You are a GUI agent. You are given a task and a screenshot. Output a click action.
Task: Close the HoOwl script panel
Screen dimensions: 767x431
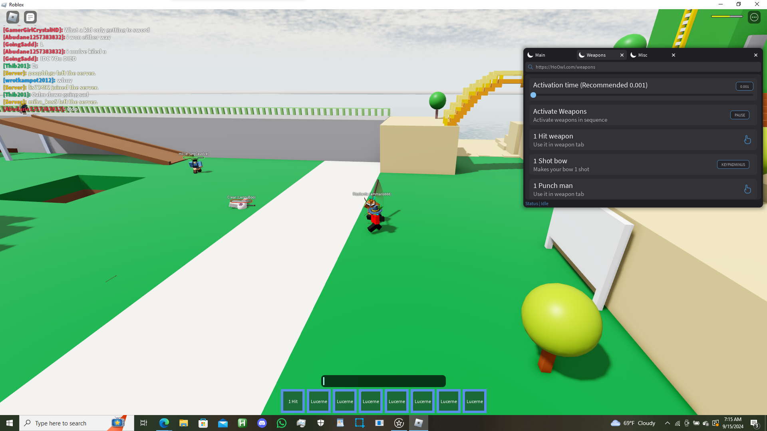pos(756,55)
